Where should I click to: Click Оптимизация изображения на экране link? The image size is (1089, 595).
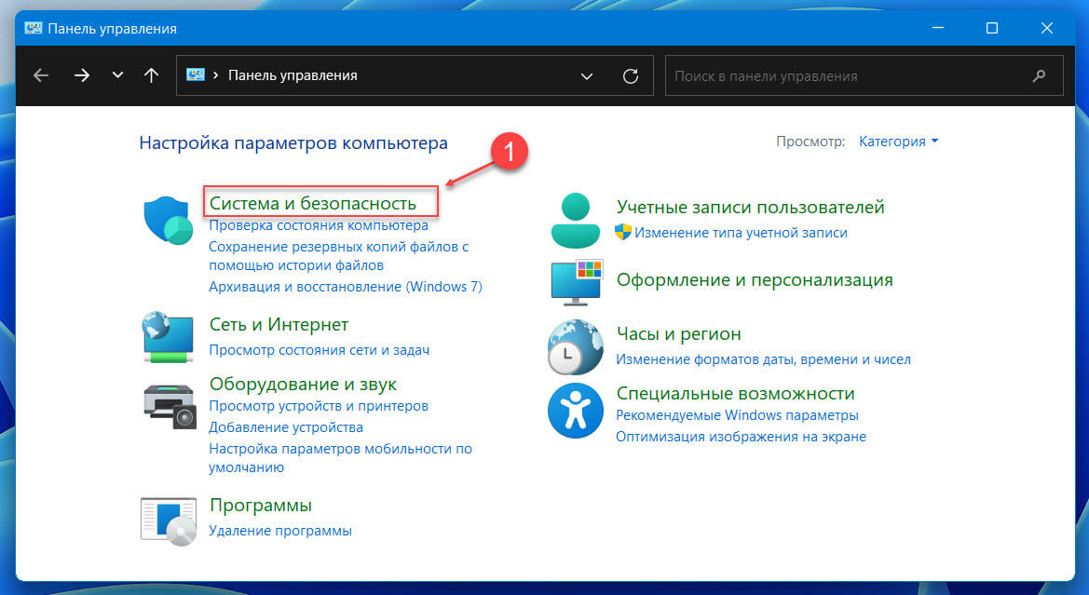click(x=741, y=437)
